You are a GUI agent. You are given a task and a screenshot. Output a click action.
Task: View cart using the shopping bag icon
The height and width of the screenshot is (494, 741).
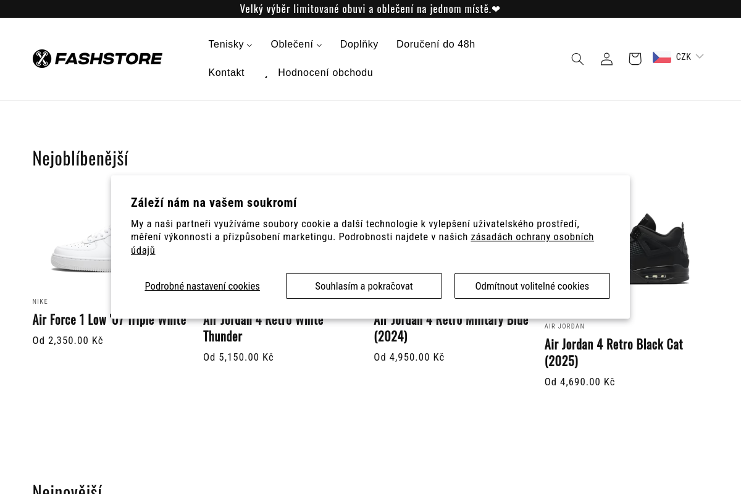click(x=634, y=59)
